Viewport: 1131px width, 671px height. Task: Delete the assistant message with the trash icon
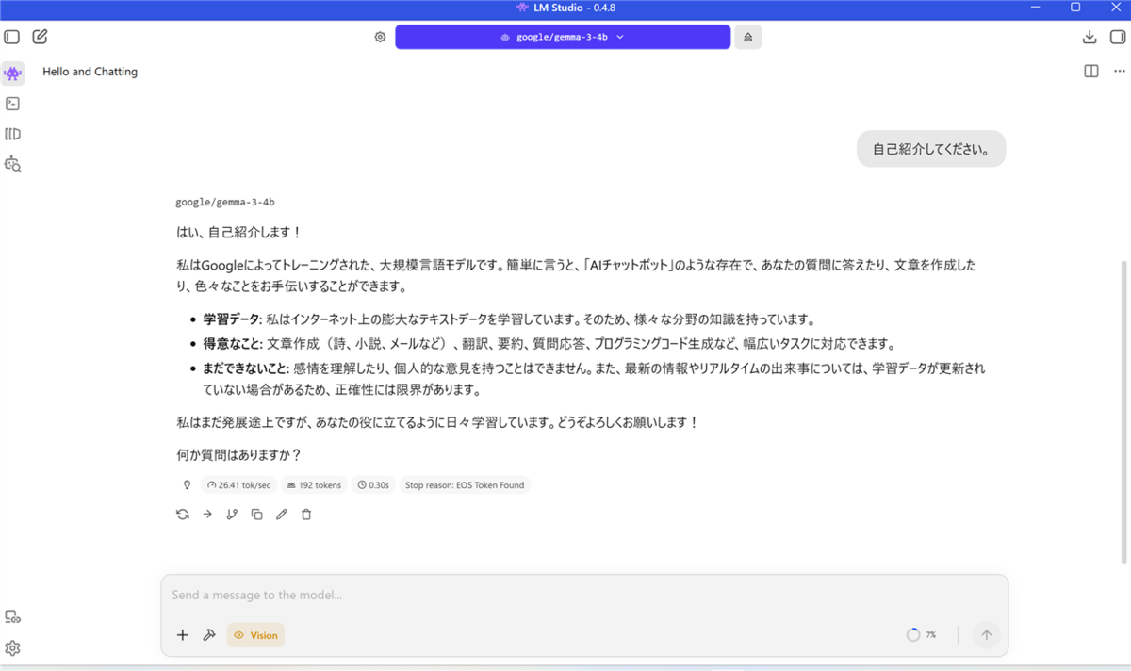306,515
